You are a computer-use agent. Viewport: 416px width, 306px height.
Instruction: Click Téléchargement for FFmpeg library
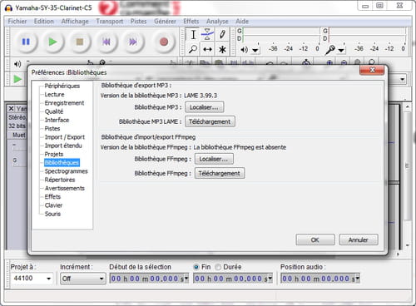(x=220, y=174)
